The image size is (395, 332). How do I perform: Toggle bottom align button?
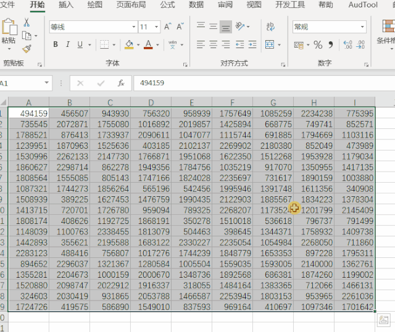tap(226, 27)
